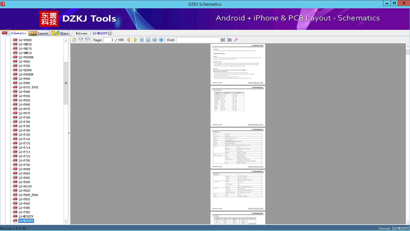Screen dimensions: 410x231
Task: Collapse the side panel with red splitter arrow
Action: click(69, 133)
